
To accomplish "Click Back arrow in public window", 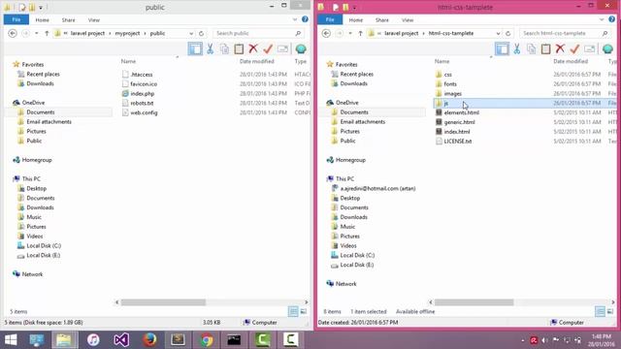I will coord(13,33).
